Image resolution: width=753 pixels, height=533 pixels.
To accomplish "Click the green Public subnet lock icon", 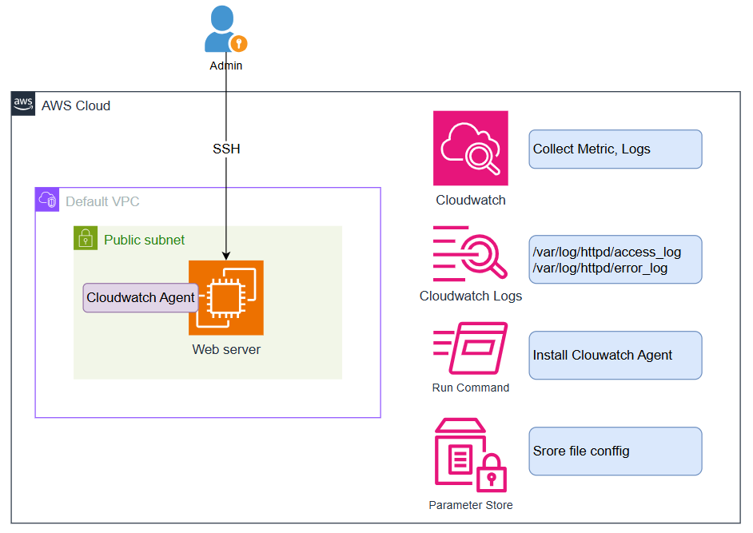I will pos(86,238).
